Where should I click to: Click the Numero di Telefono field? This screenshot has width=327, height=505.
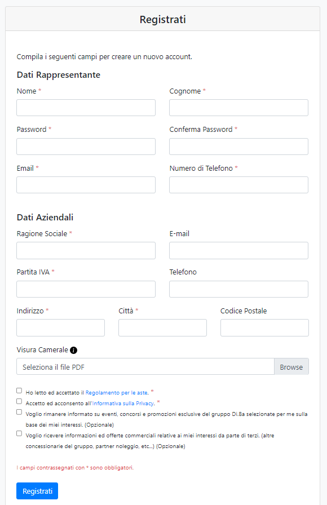[238, 185]
